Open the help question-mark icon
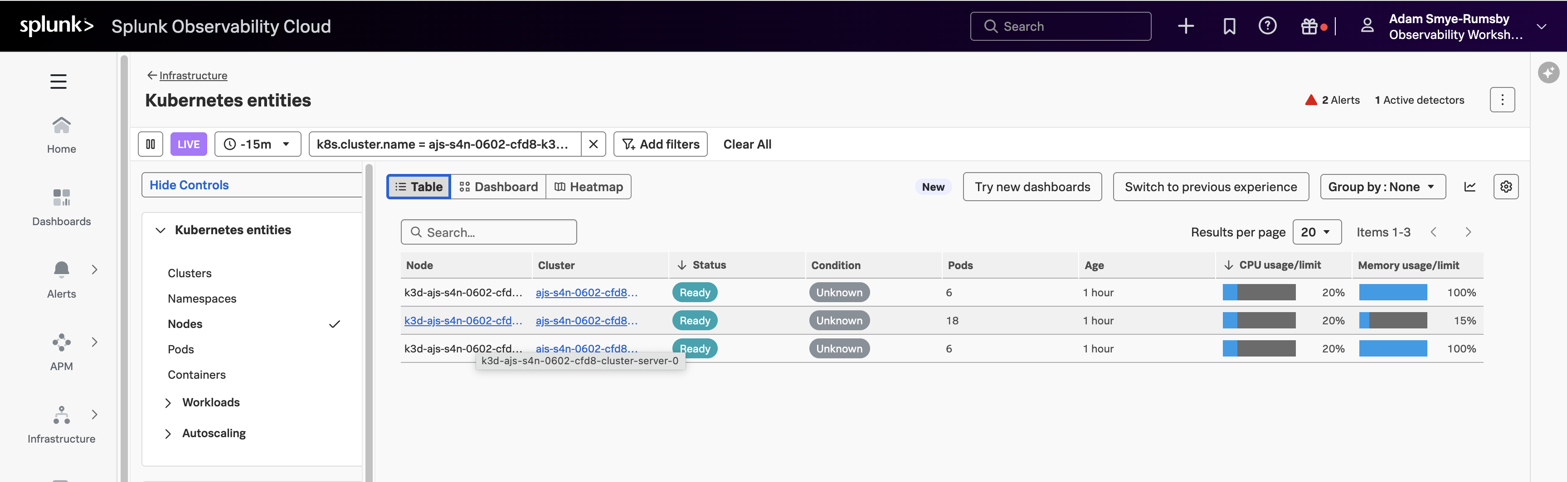The width and height of the screenshot is (1567, 482). pyautogui.click(x=1268, y=26)
